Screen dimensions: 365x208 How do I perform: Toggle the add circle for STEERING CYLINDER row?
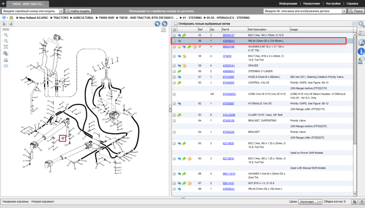pos(174,71)
